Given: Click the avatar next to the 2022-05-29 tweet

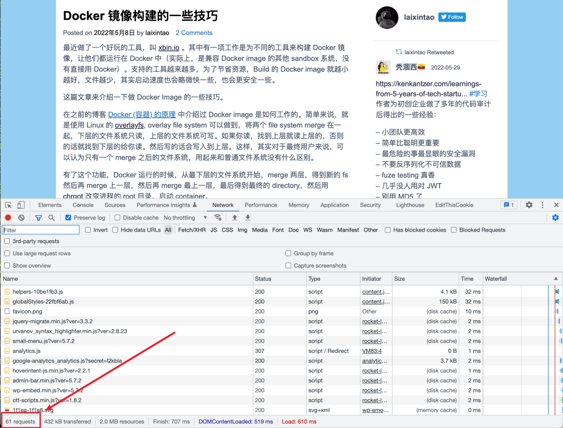Looking at the screenshot, I should click(383, 68).
